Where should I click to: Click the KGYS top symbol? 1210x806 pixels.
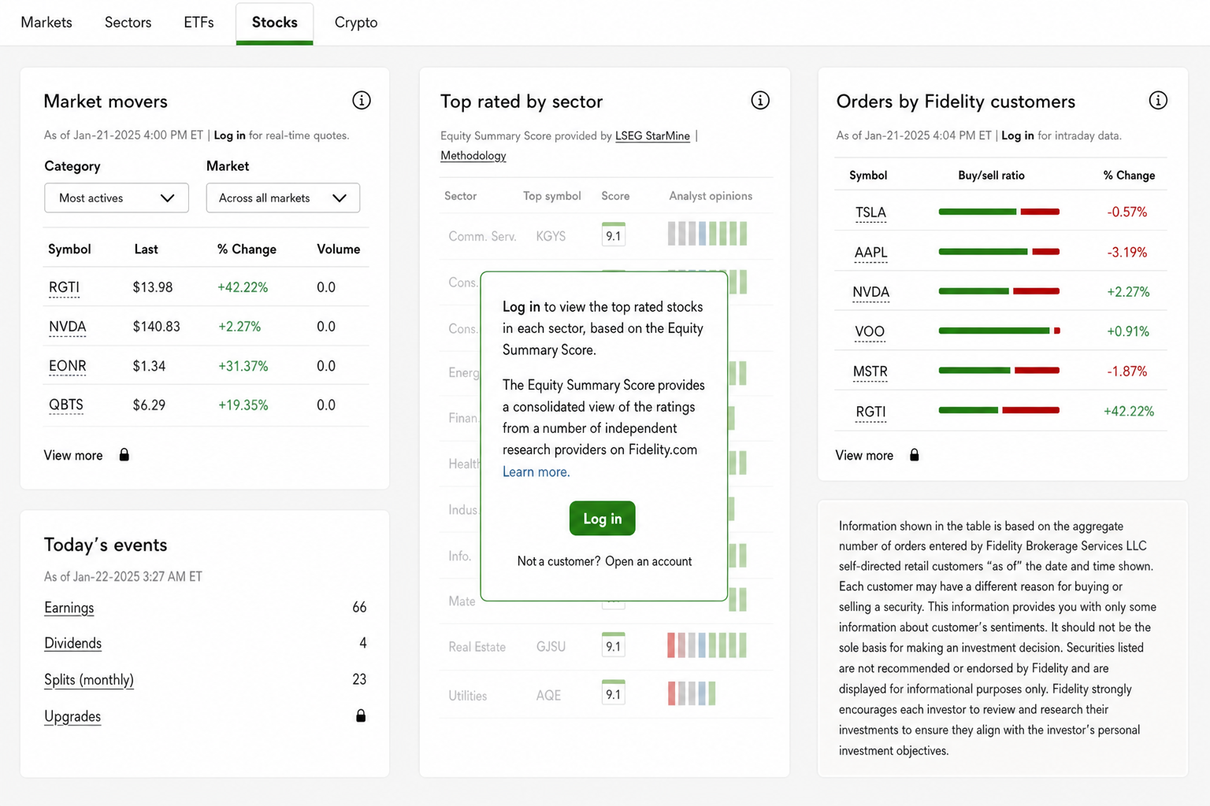pos(551,236)
